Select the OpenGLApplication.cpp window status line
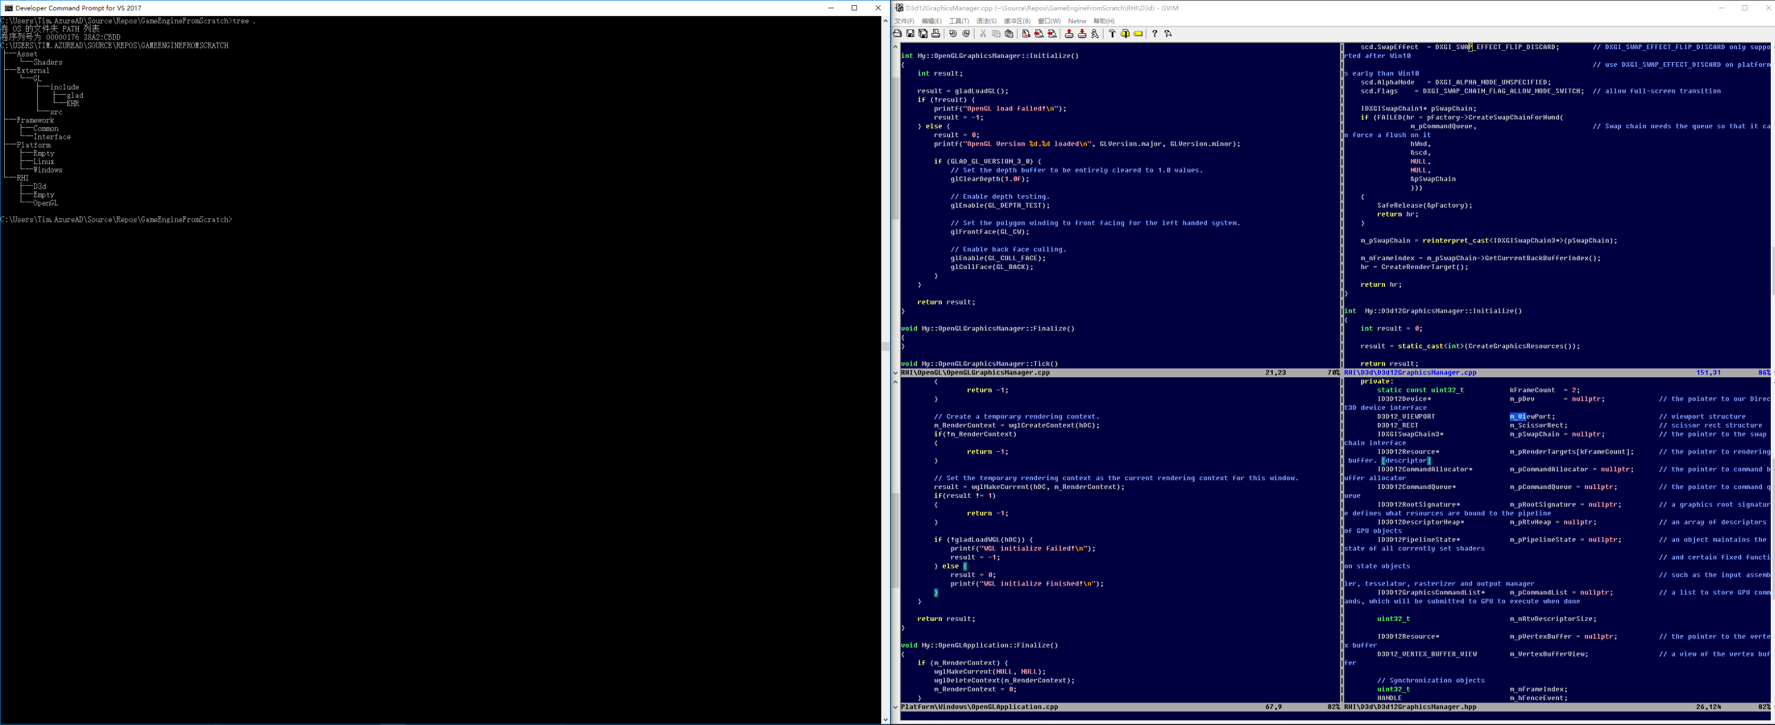This screenshot has height=725, width=1775. 980,707
